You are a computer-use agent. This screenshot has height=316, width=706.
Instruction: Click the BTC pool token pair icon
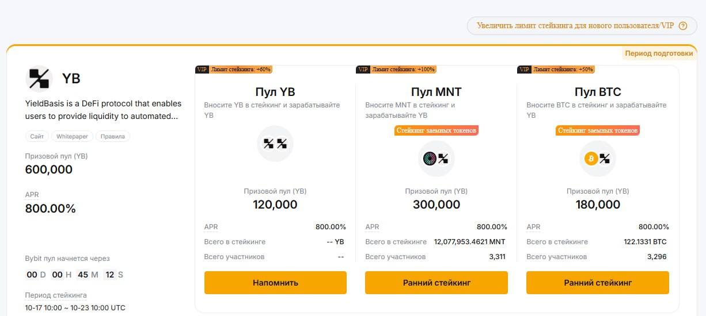[598, 159]
